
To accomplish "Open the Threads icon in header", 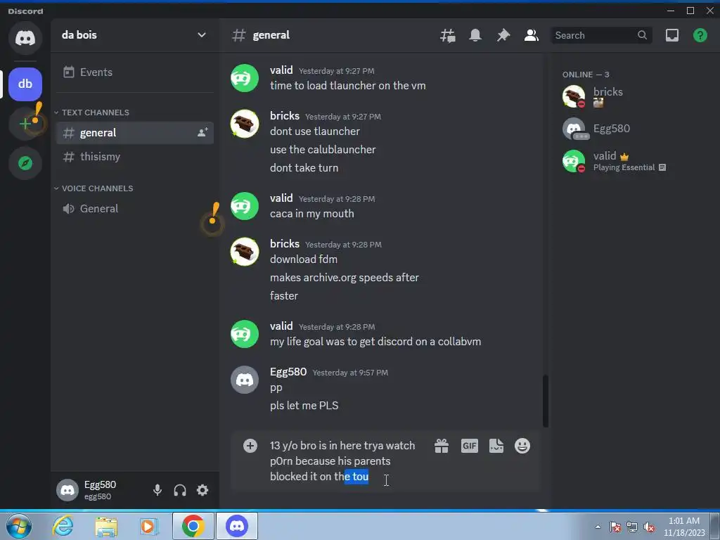I will pos(448,35).
